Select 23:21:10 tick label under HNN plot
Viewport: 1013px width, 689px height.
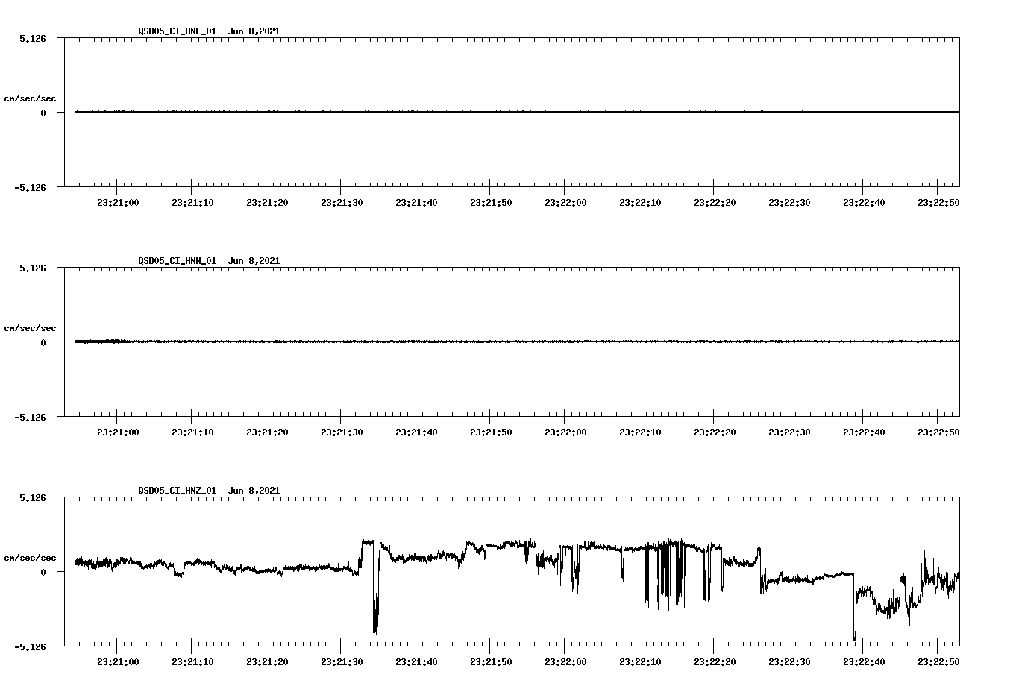pos(192,432)
